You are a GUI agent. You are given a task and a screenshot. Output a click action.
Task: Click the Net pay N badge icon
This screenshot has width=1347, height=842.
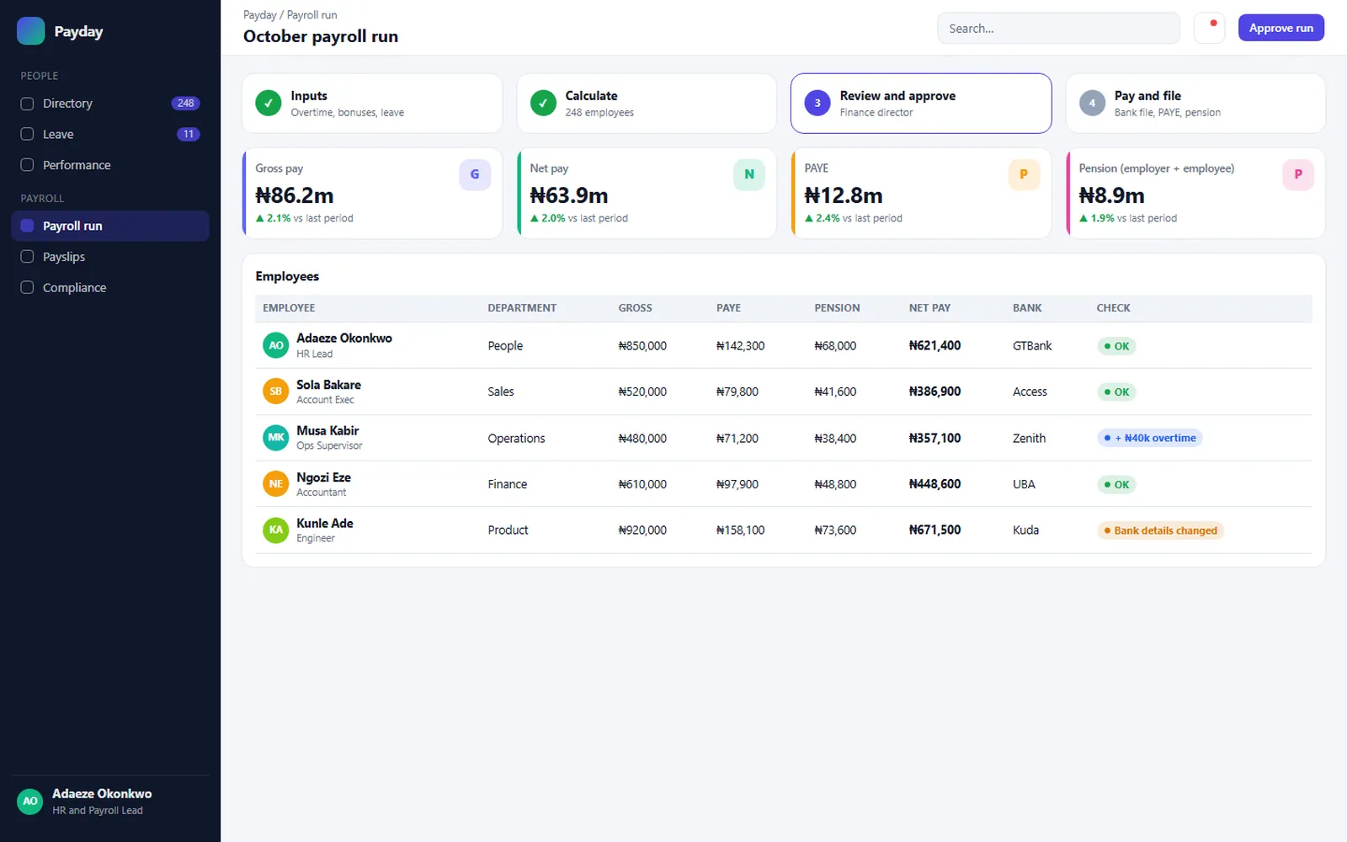749,174
